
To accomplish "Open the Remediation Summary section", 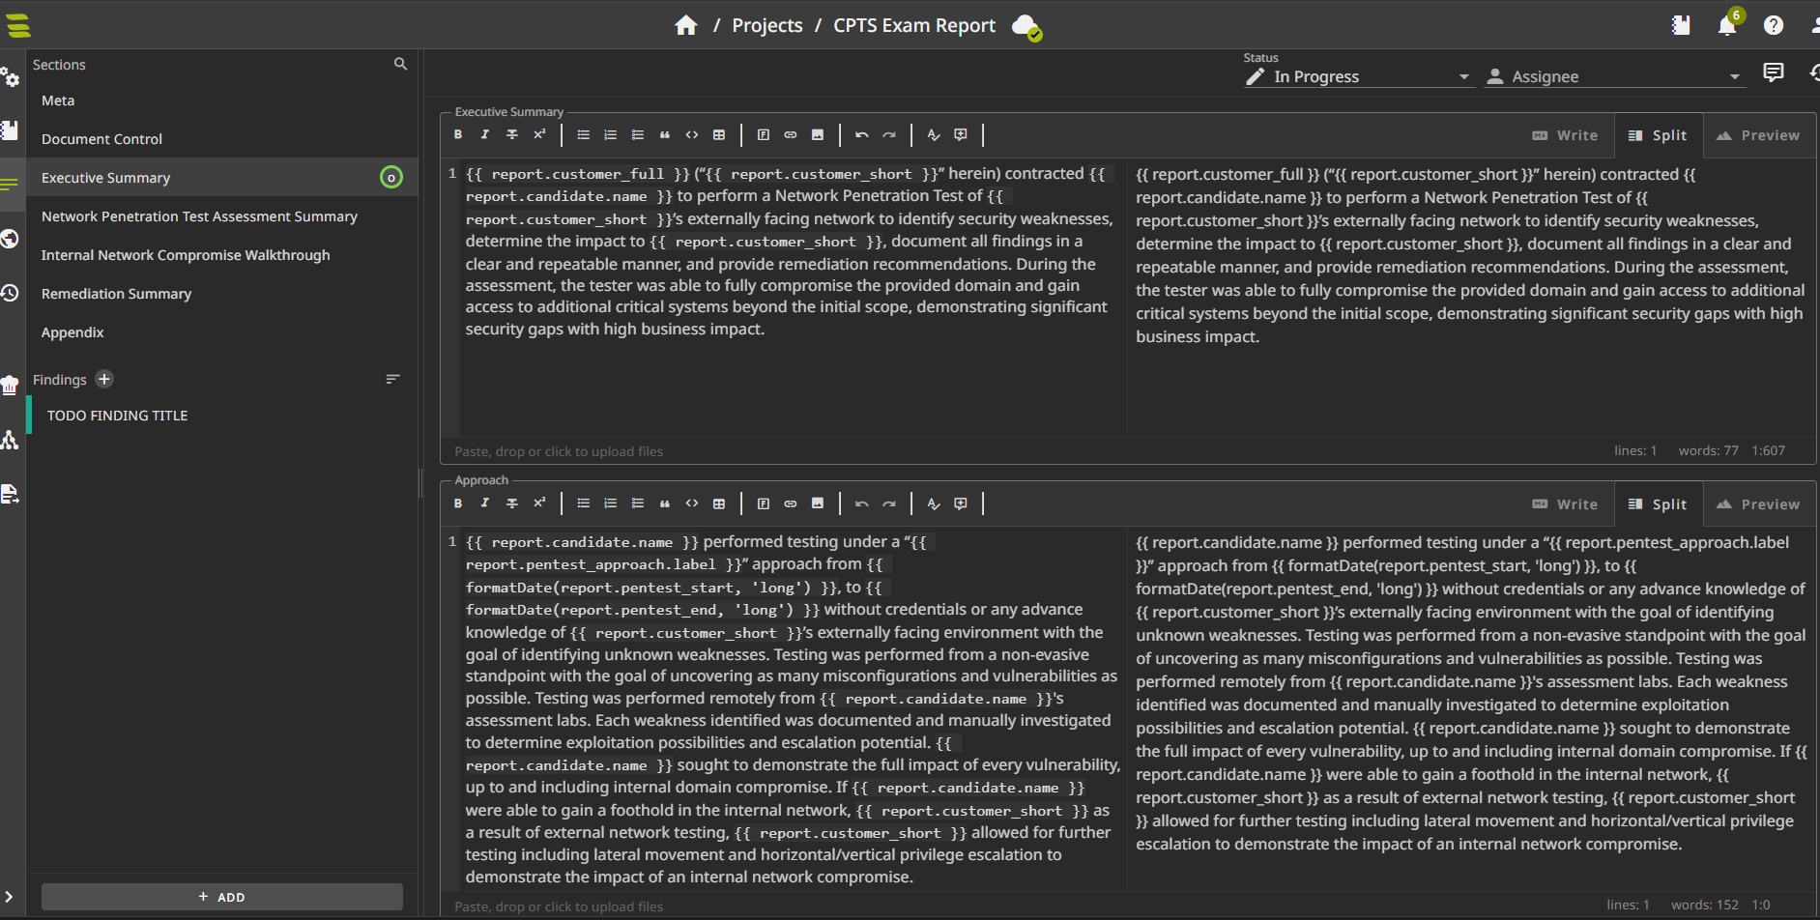I will click(116, 294).
